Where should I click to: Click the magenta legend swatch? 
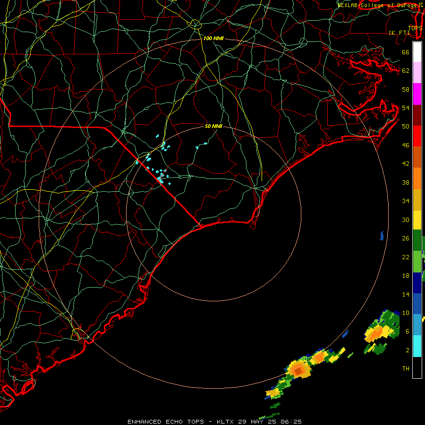click(417, 94)
